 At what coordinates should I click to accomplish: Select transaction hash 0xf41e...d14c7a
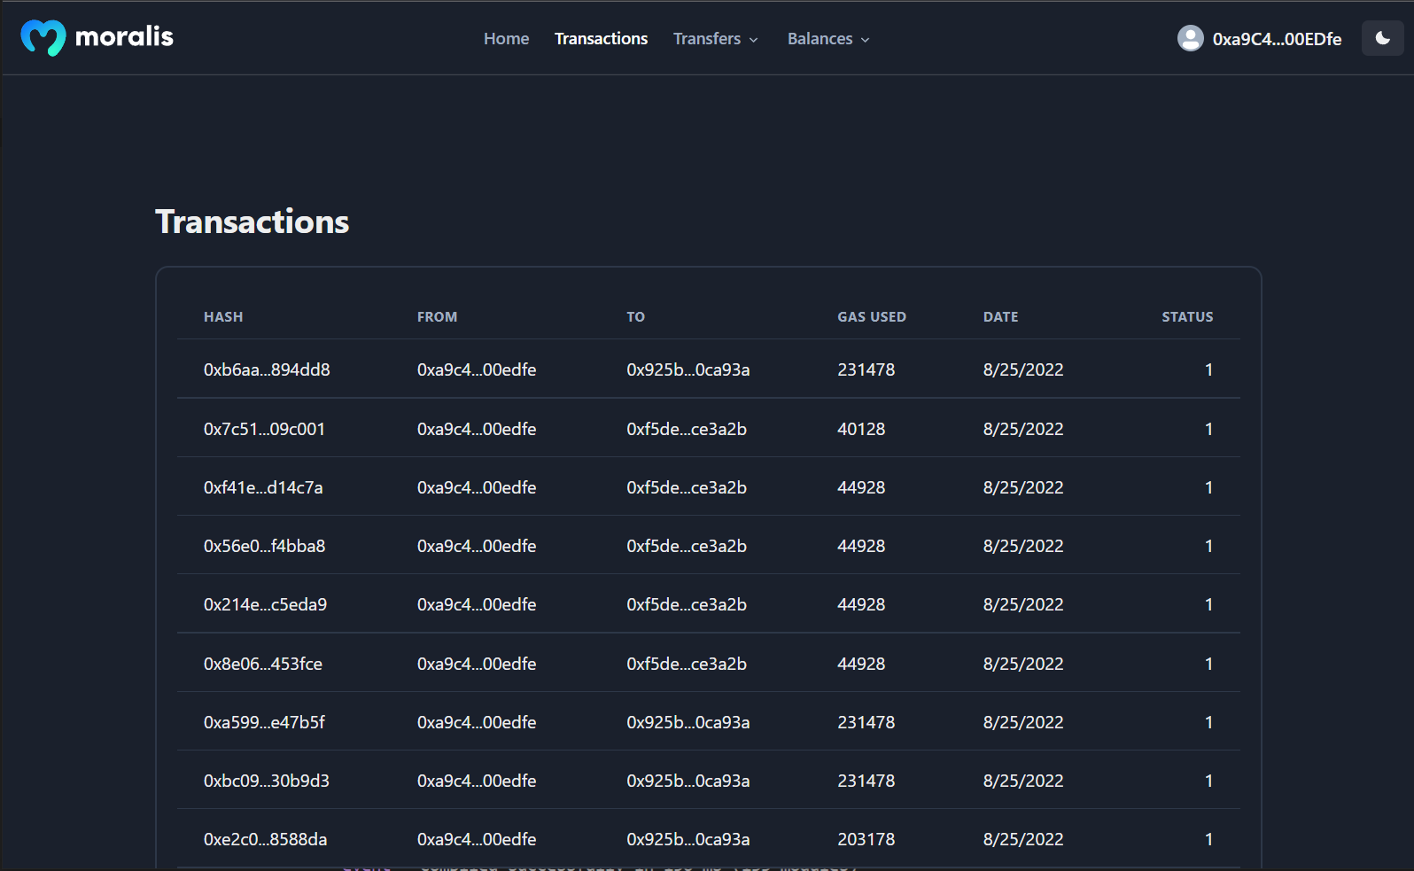(x=263, y=487)
